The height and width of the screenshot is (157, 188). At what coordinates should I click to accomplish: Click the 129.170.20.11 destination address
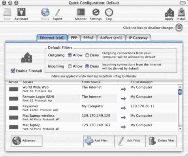coord(143,106)
